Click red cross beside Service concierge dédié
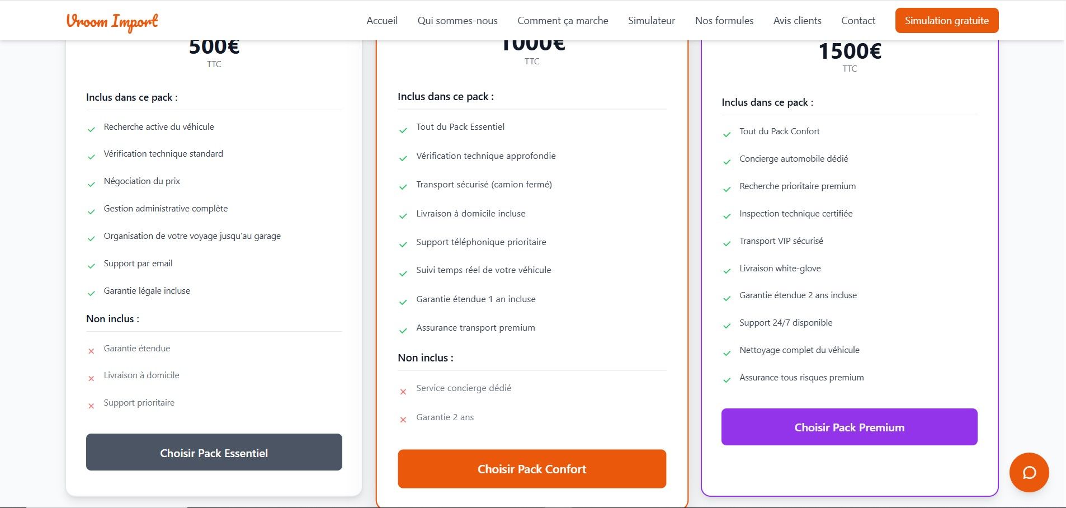Screen dimensions: 1066x508 click(x=403, y=392)
